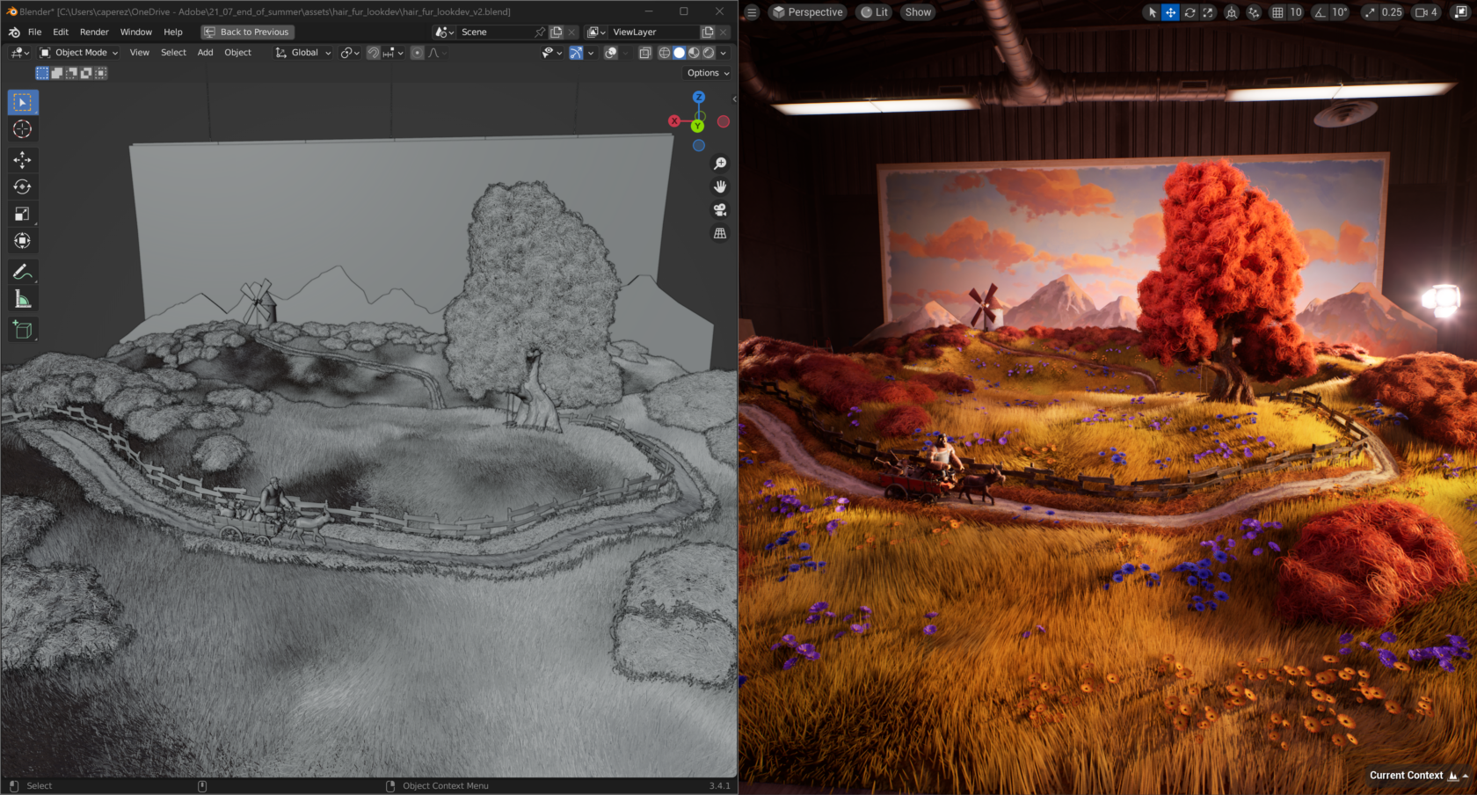Activate Blender's Rotate tool
Viewport: 1477px width, 795px height.
[23, 186]
